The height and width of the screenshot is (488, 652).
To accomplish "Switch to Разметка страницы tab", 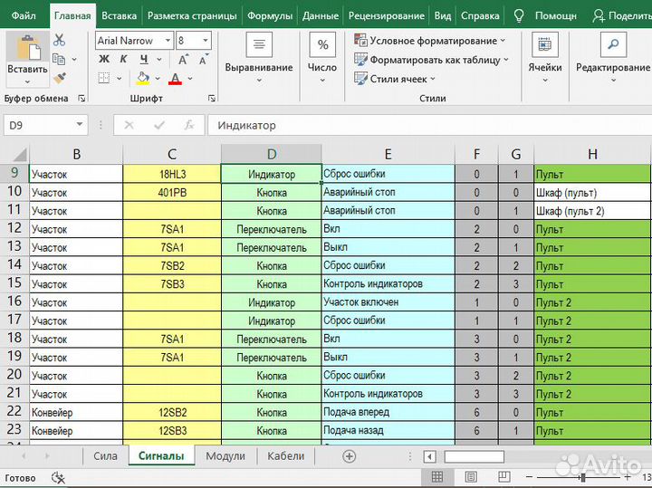I will pyautogui.click(x=192, y=15).
